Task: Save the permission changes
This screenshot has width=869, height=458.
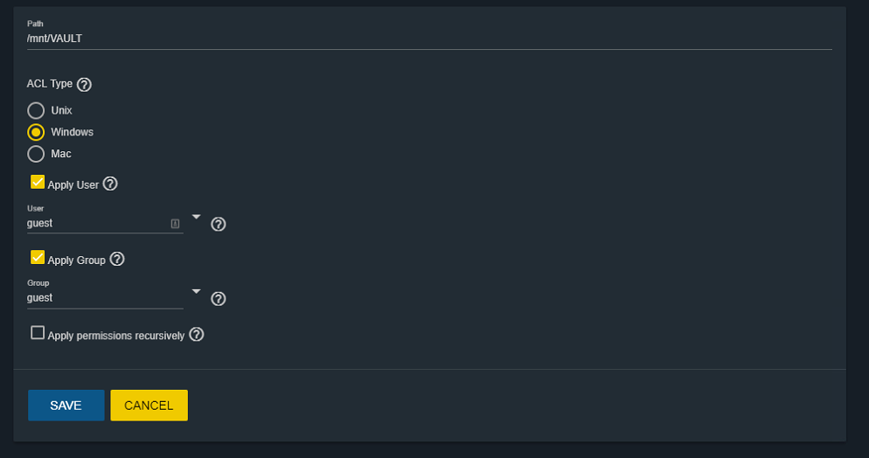Action: coord(66,406)
